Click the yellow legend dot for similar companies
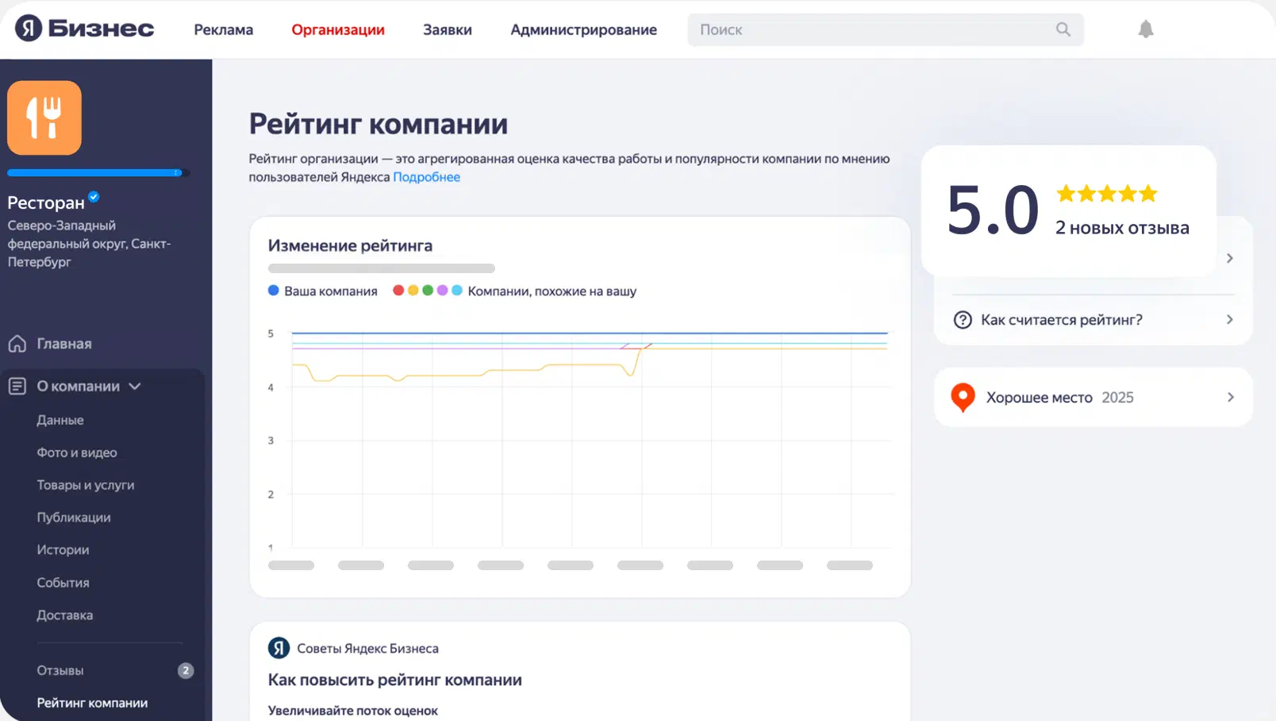1276x721 pixels. point(413,291)
